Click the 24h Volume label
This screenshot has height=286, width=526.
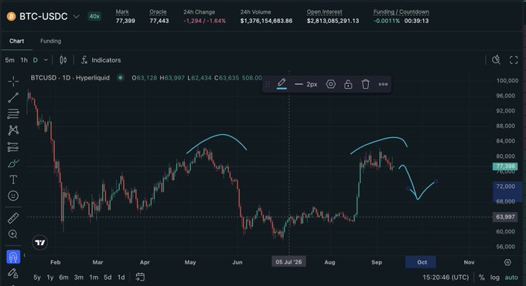coord(255,12)
